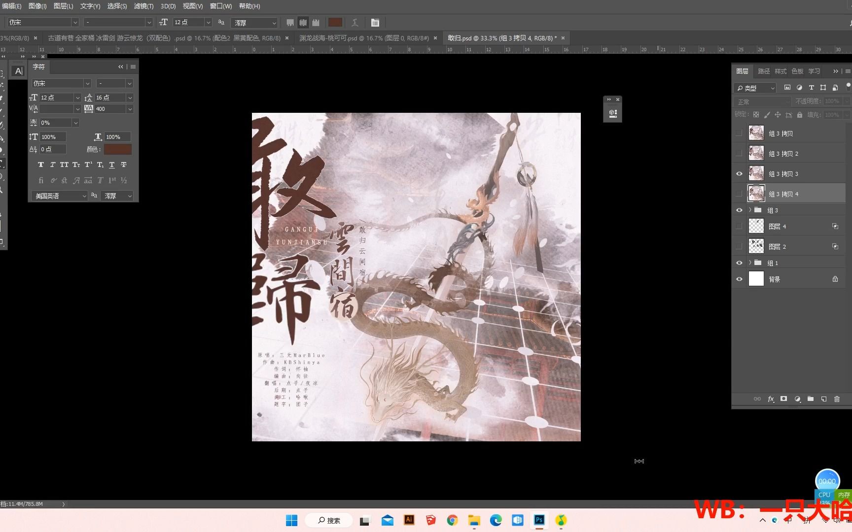Open the 窗口(W) menu
This screenshot has height=532, width=852.
(x=221, y=6)
